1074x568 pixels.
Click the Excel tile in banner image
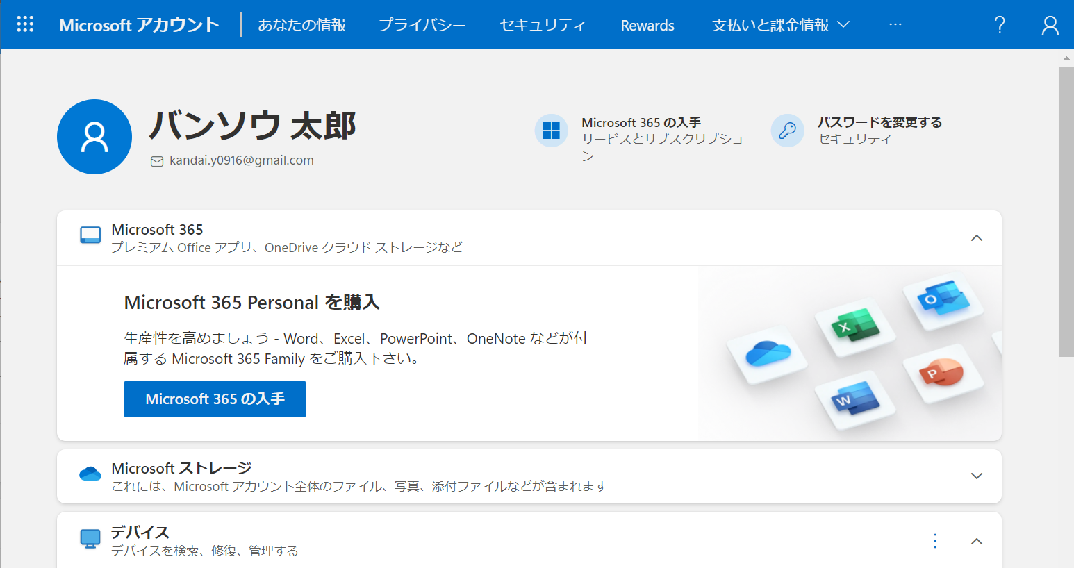(x=854, y=326)
